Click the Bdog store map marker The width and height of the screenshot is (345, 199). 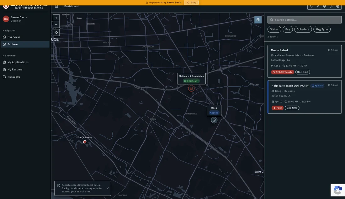(214, 120)
